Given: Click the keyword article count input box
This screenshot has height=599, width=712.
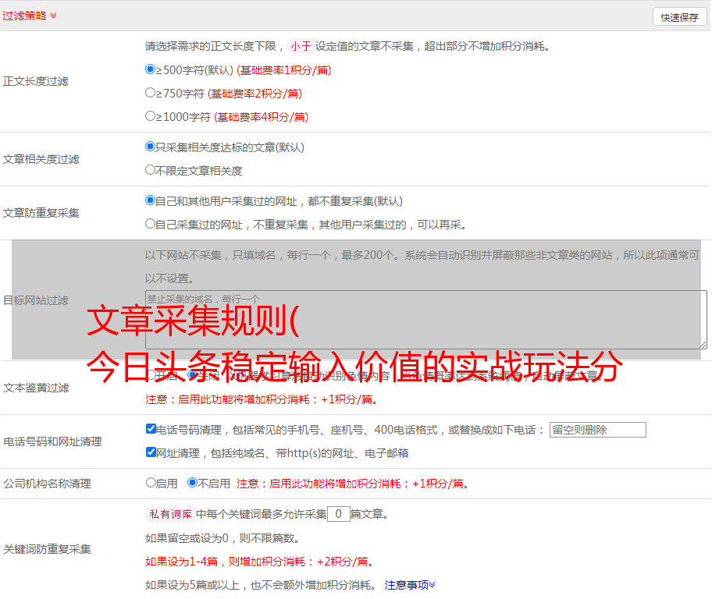Looking at the screenshot, I should tap(338, 514).
